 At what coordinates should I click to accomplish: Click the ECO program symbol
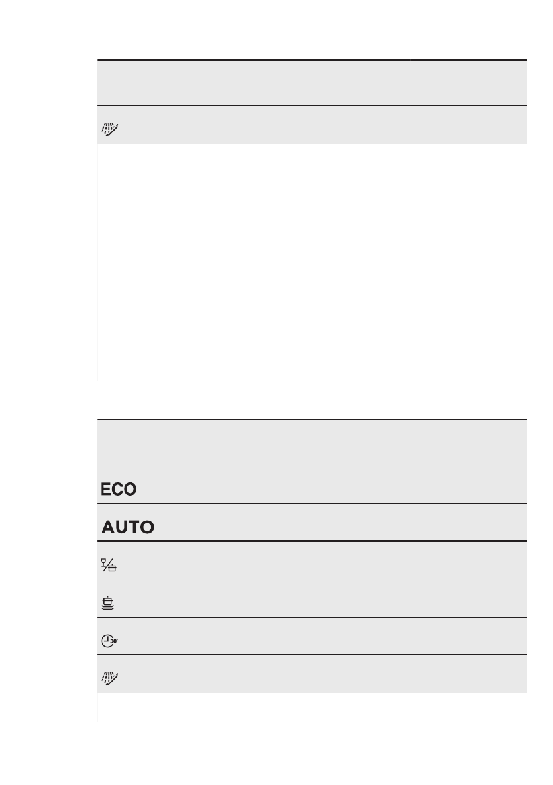(119, 490)
